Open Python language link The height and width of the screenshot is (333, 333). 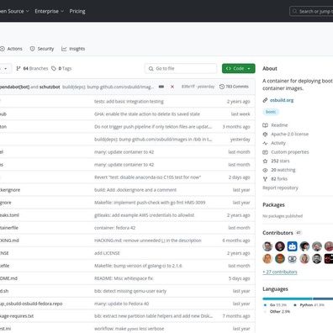coord(309,305)
